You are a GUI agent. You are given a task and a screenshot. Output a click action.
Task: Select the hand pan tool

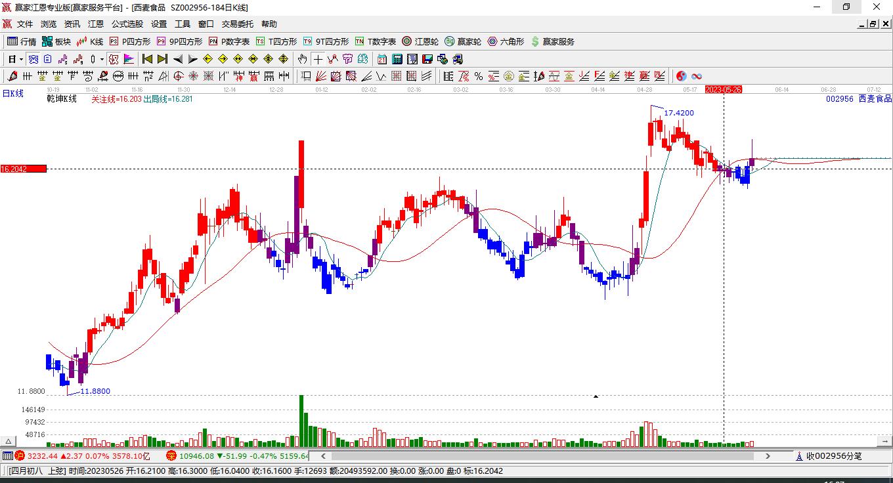click(302, 59)
